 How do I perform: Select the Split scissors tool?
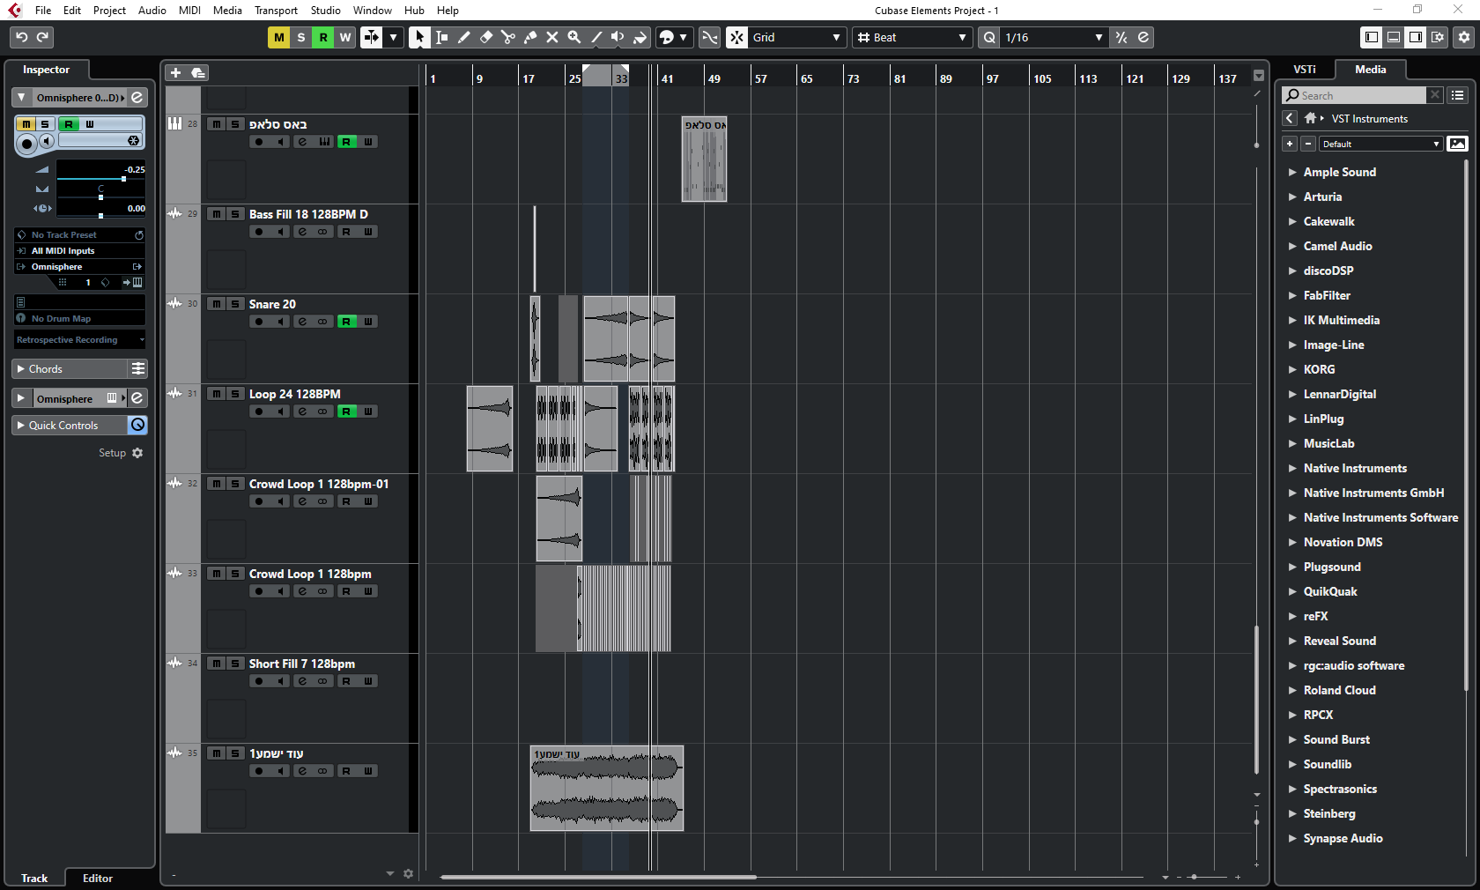tap(507, 37)
